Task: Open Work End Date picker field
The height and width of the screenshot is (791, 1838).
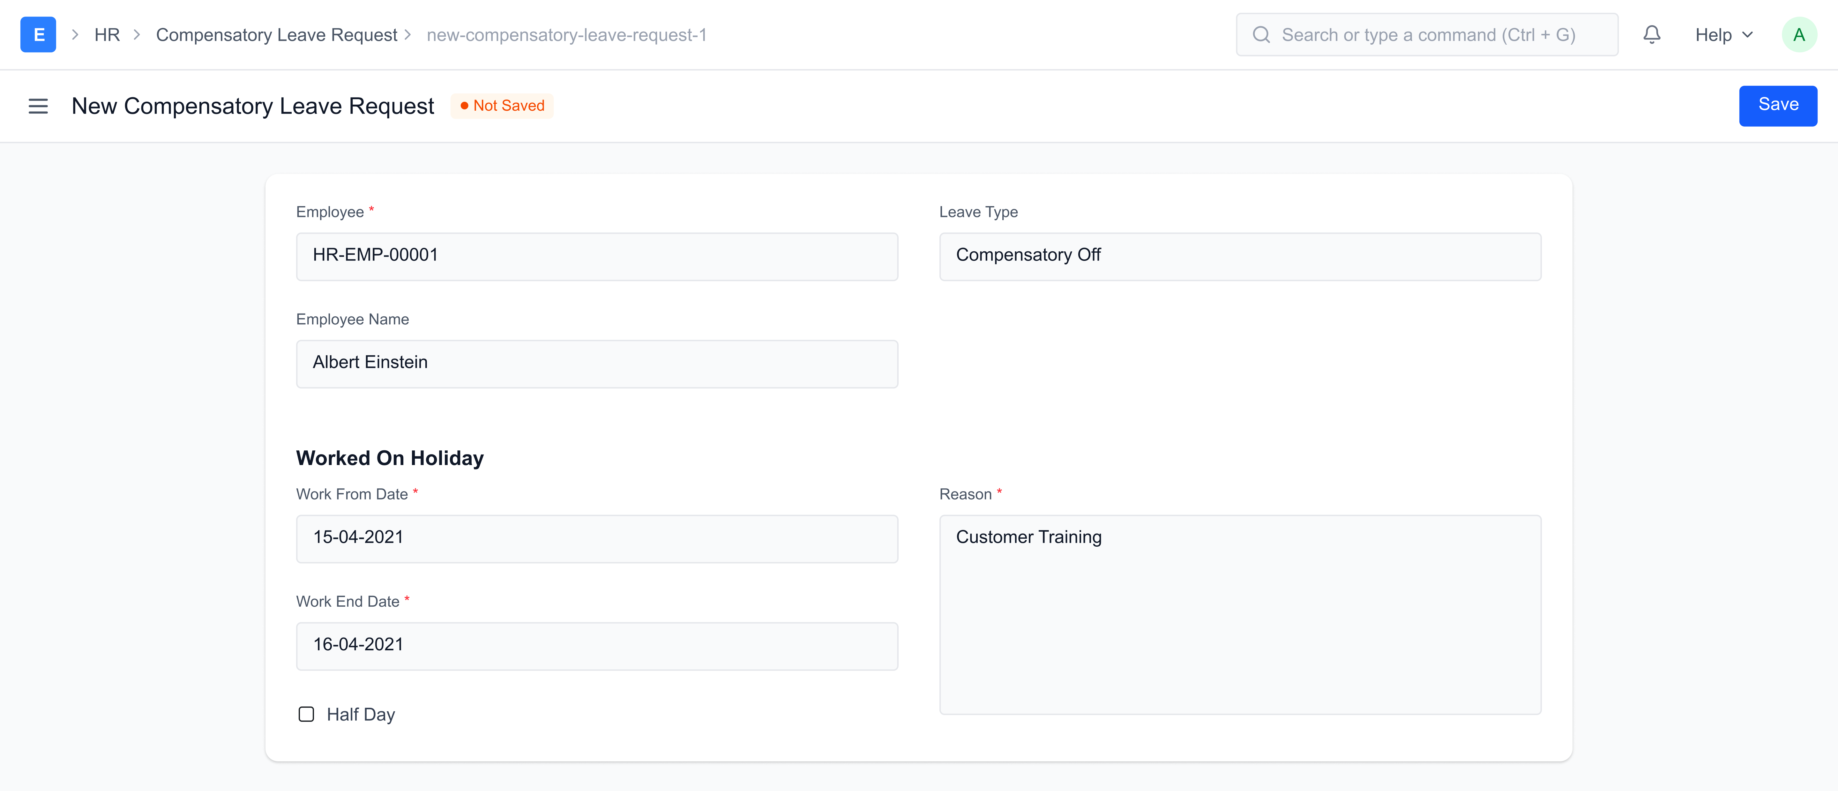Action: click(x=596, y=646)
